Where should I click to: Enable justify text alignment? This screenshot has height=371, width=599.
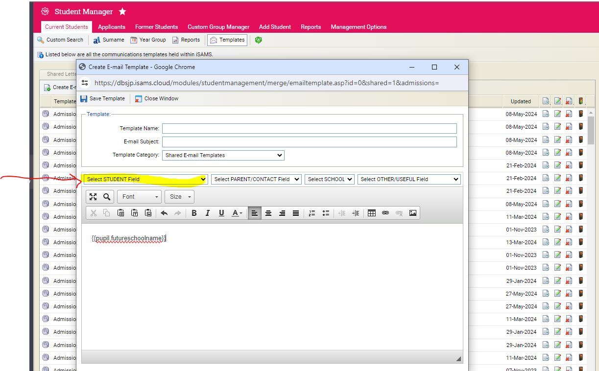pyautogui.click(x=296, y=213)
